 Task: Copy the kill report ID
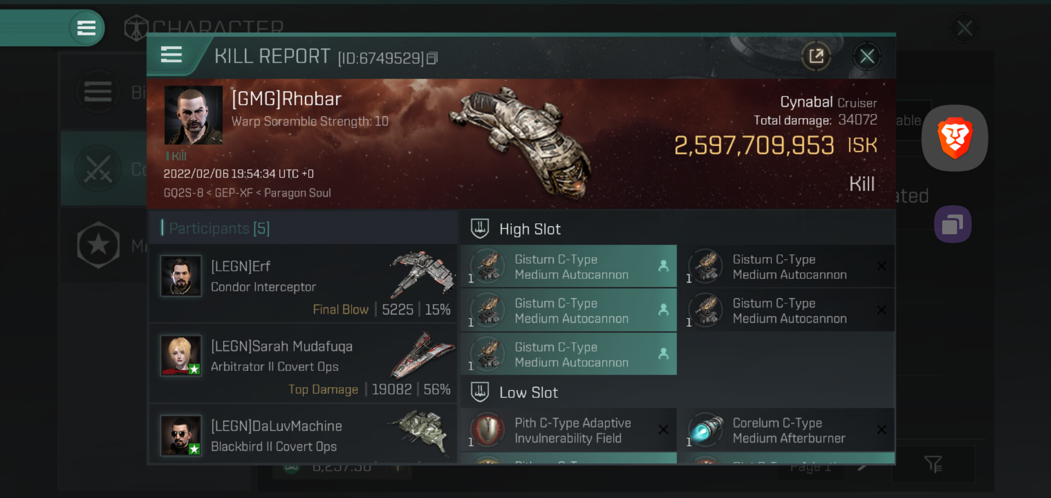point(432,59)
